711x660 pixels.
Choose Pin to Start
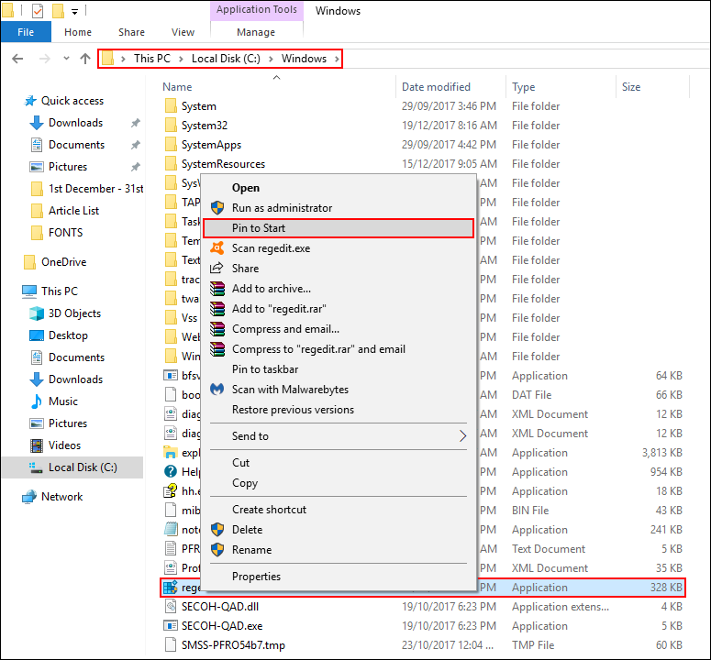point(339,228)
